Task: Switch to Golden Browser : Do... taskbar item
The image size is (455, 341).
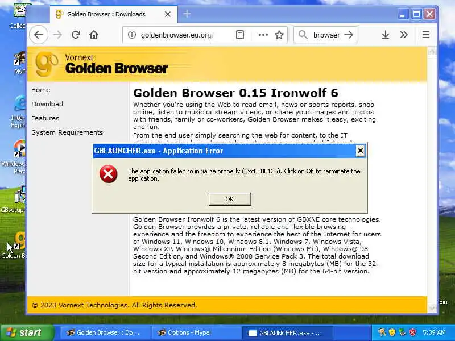Action: (105, 332)
